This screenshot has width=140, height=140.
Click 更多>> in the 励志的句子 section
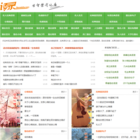(x=64, y=131)
